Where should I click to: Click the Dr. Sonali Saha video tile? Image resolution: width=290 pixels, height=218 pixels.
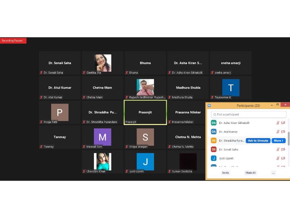60,63
